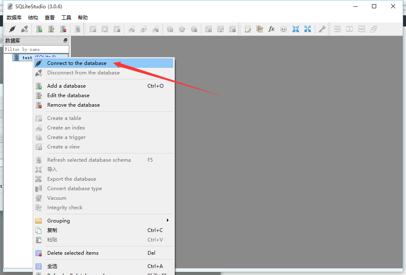
Task: Click the toolbar Delete trigger gear icon
Action: click(194, 29)
